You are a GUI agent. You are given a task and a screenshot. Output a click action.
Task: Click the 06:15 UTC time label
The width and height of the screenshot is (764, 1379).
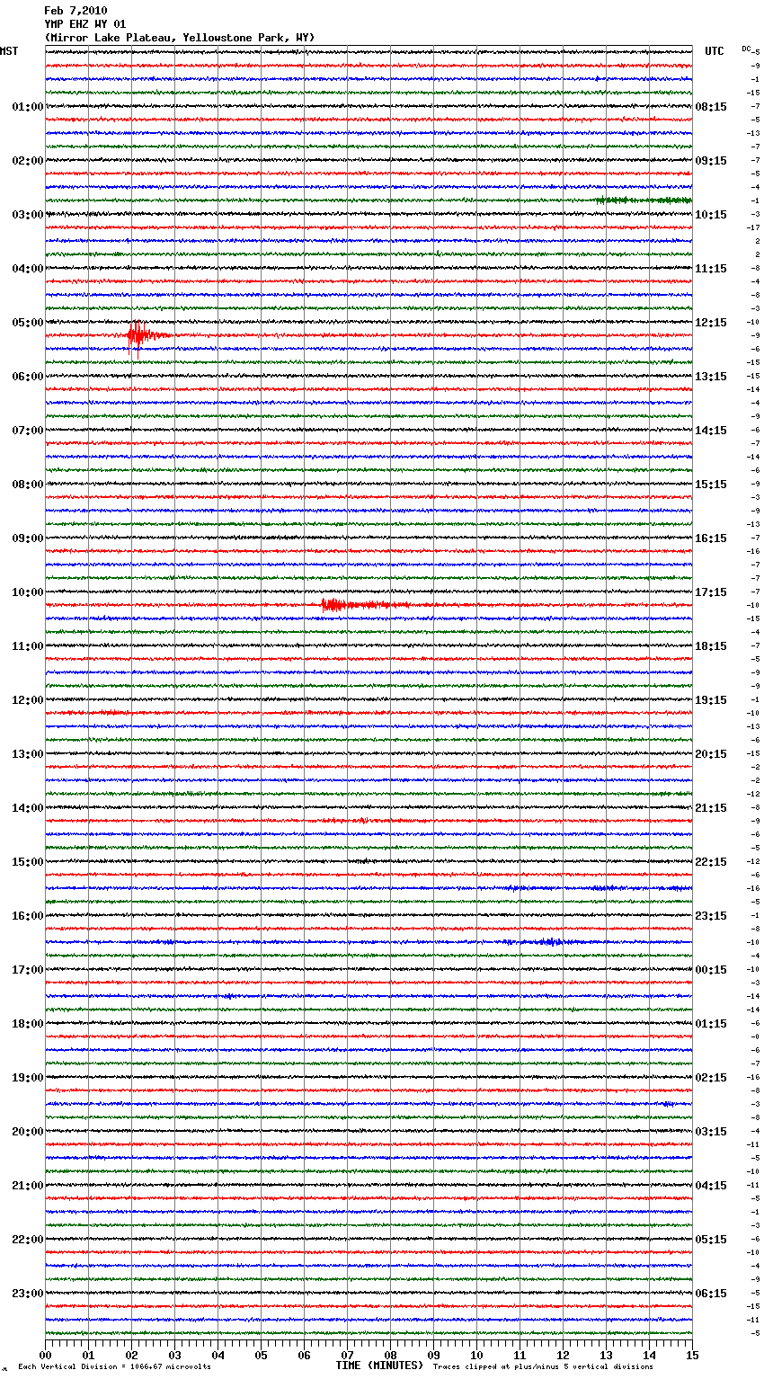coord(711,1294)
